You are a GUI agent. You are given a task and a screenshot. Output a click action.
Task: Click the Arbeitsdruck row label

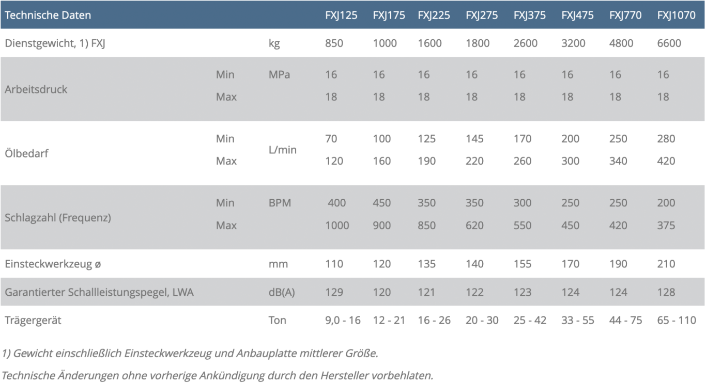point(36,89)
